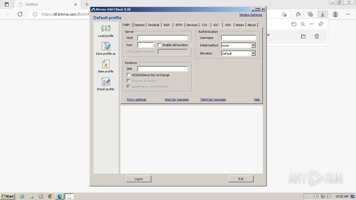Focus the Host input field
Image resolution: width=356 pixels, height=200 pixels.
pos(163,38)
